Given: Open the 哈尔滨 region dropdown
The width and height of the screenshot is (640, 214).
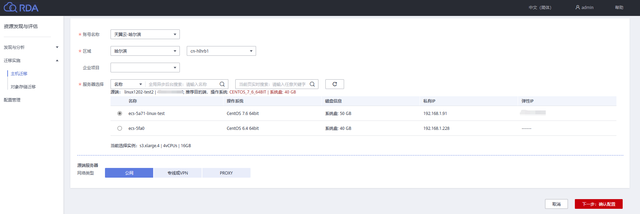Looking at the screenshot, I should 145,51.
